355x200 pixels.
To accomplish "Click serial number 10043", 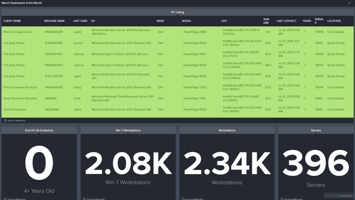I will click(319, 54).
